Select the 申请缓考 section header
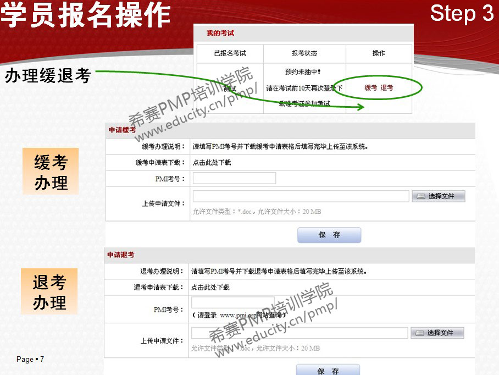The width and height of the screenshot is (499, 375). tap(122, 130)
